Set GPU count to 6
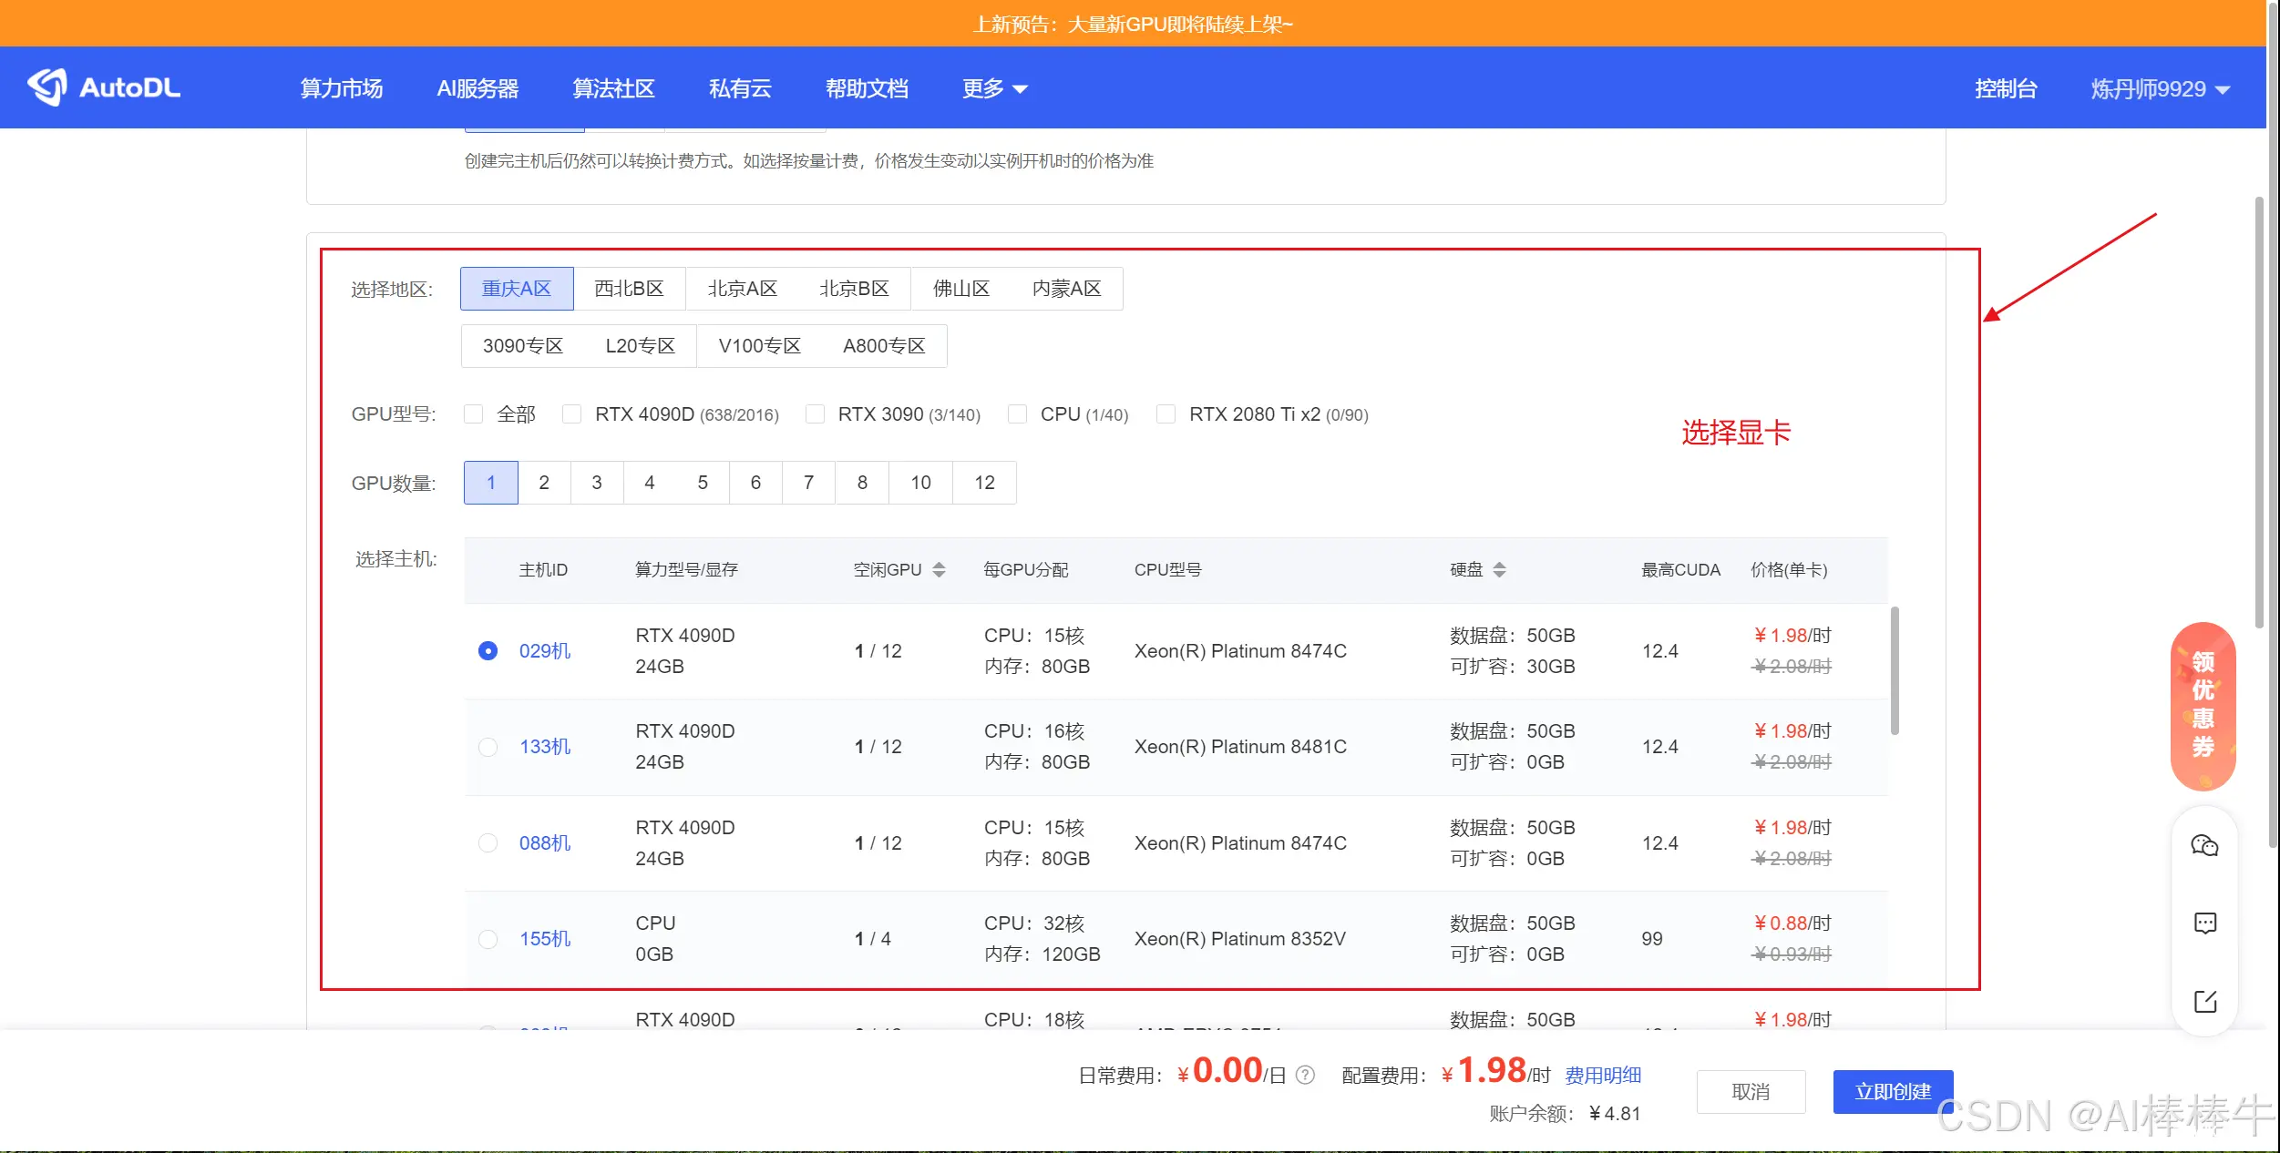The image size is (2280, 1153). click(755, 483)
